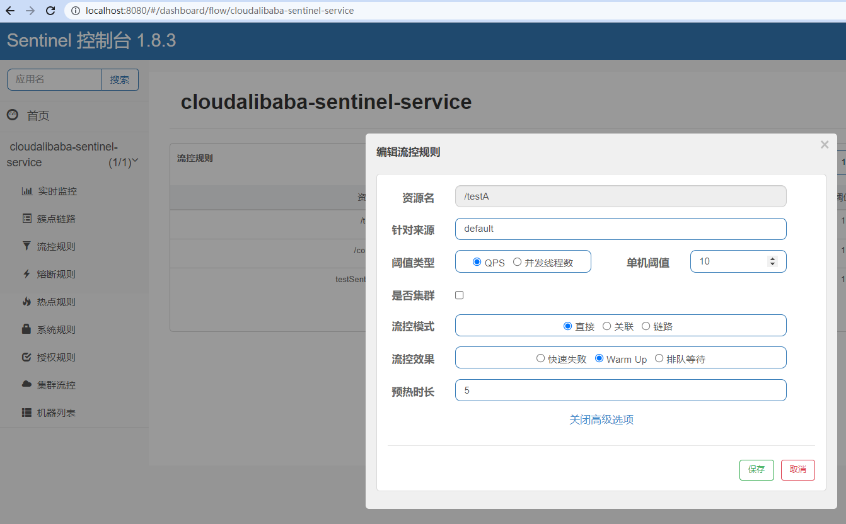Open 系统规则 menu item

click(56, 329)
